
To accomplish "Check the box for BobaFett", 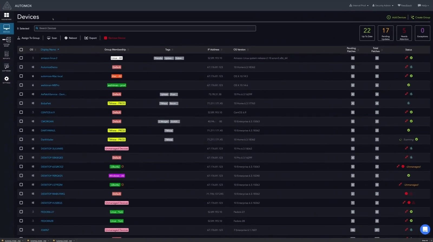I will 21,103.
